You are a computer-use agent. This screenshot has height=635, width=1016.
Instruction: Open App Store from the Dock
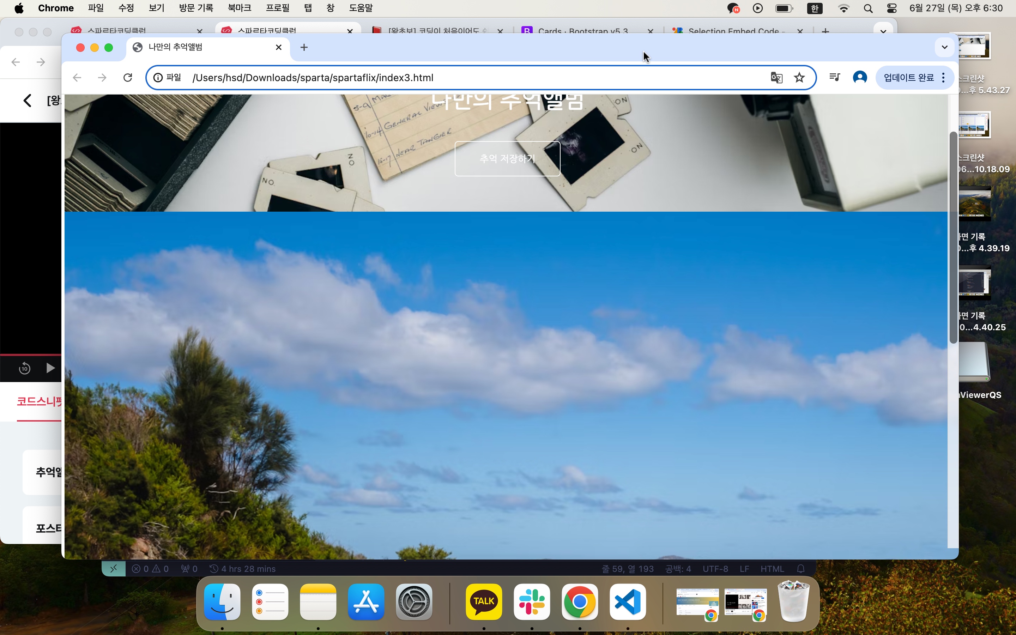(x=366, y=601)
